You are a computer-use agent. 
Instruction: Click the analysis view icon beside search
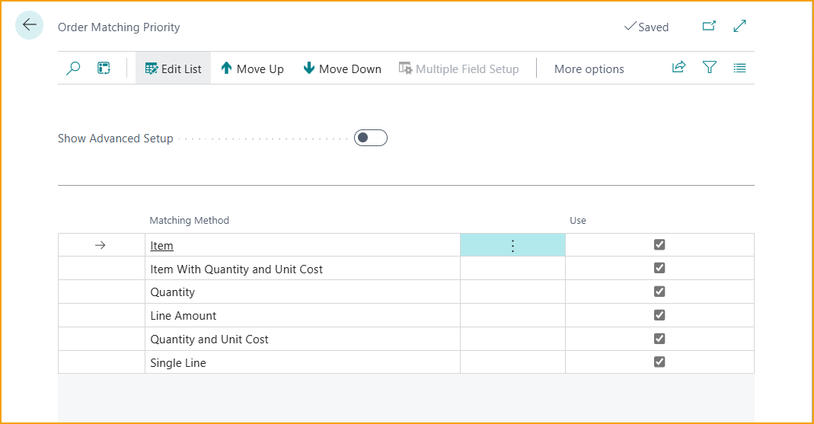point(104,69)
